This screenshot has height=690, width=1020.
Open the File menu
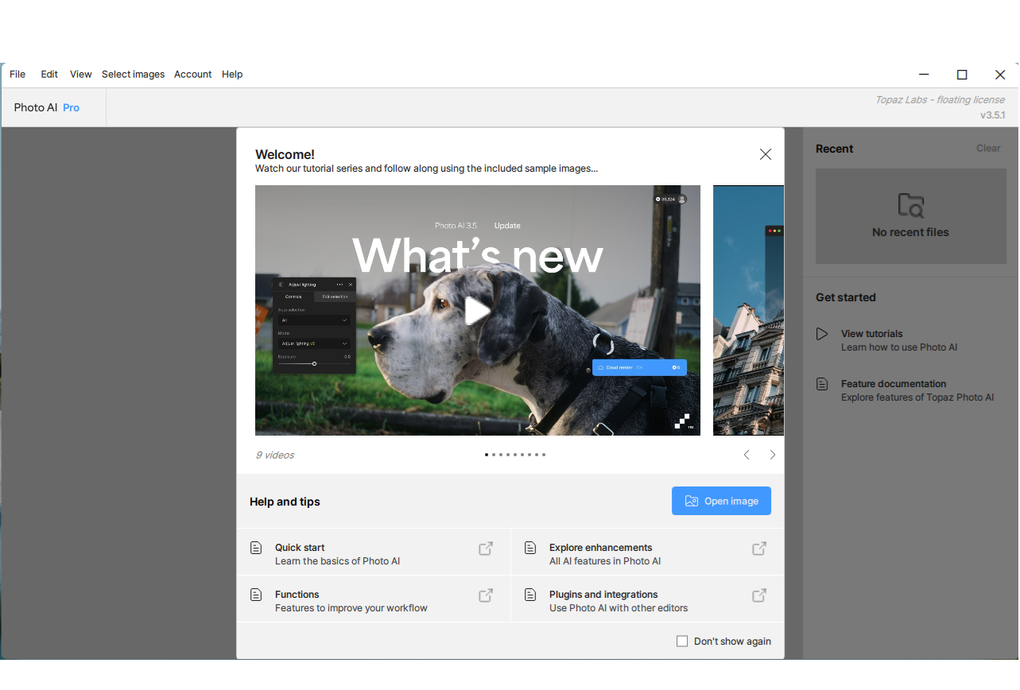click(17, 74)
